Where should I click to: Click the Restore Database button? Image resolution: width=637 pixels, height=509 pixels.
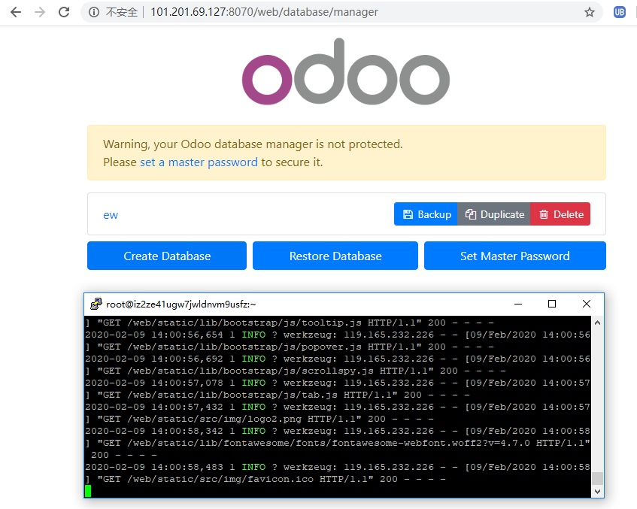(335, 256)
